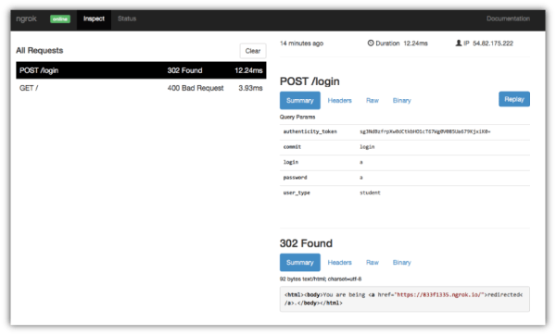The image size is (556, 335).
Task: Click the 92 bytes text/html content info
Action: (321, 279)
